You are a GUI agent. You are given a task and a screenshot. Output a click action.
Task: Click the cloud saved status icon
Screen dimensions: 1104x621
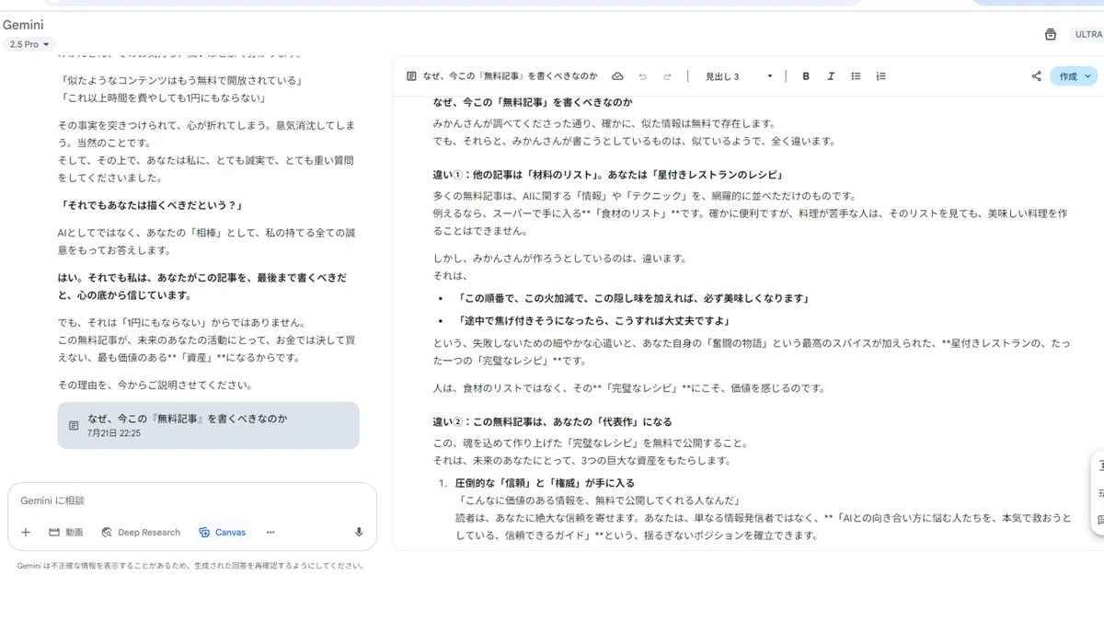coord(617,76)
